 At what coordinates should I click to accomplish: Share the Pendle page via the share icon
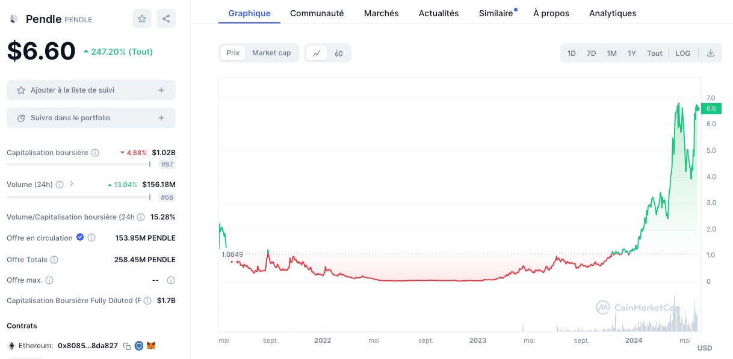pyautogui.click(x=166, y=19)
